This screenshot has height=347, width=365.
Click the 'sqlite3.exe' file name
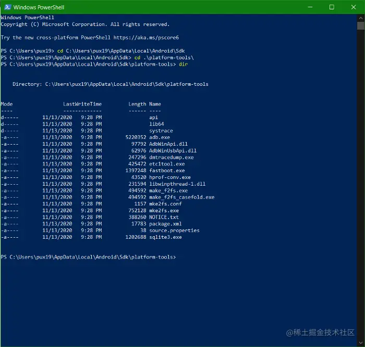click(x=165, y=237)
